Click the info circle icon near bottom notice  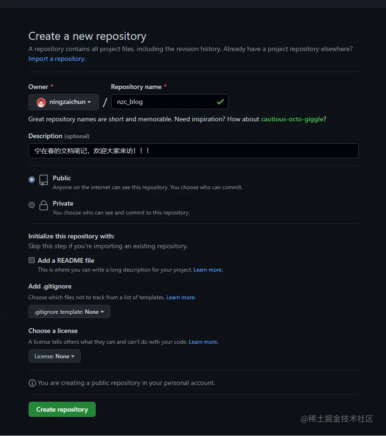(x=32, y=383)
